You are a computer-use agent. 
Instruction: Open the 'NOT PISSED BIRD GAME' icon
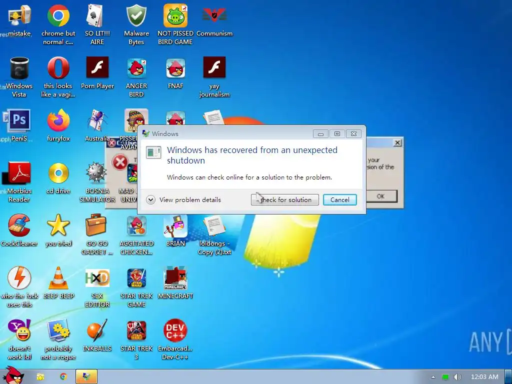[175, 15]
